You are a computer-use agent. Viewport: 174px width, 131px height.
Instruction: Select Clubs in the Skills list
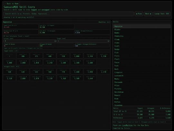[142, 43]
